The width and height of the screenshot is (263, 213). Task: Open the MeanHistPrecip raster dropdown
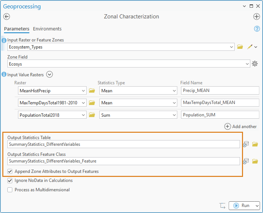pyautogui.click(x=83, y=91)
